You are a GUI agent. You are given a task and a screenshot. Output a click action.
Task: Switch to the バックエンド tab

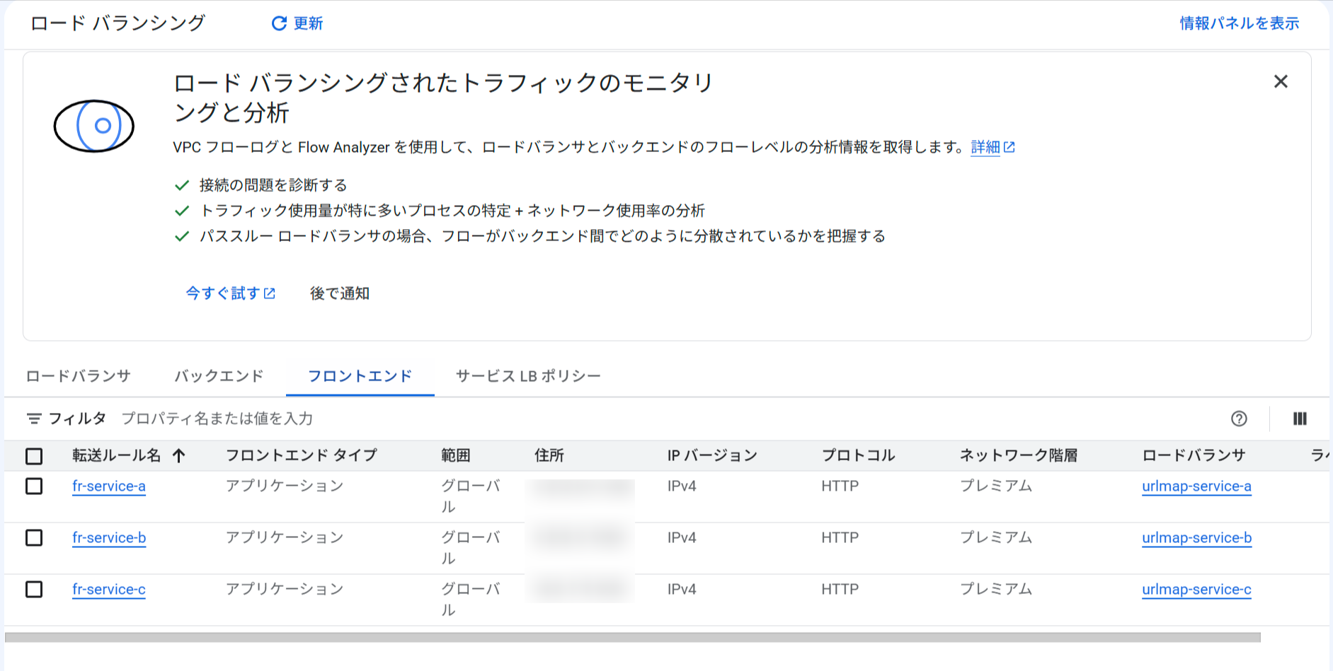click(219, 375)
